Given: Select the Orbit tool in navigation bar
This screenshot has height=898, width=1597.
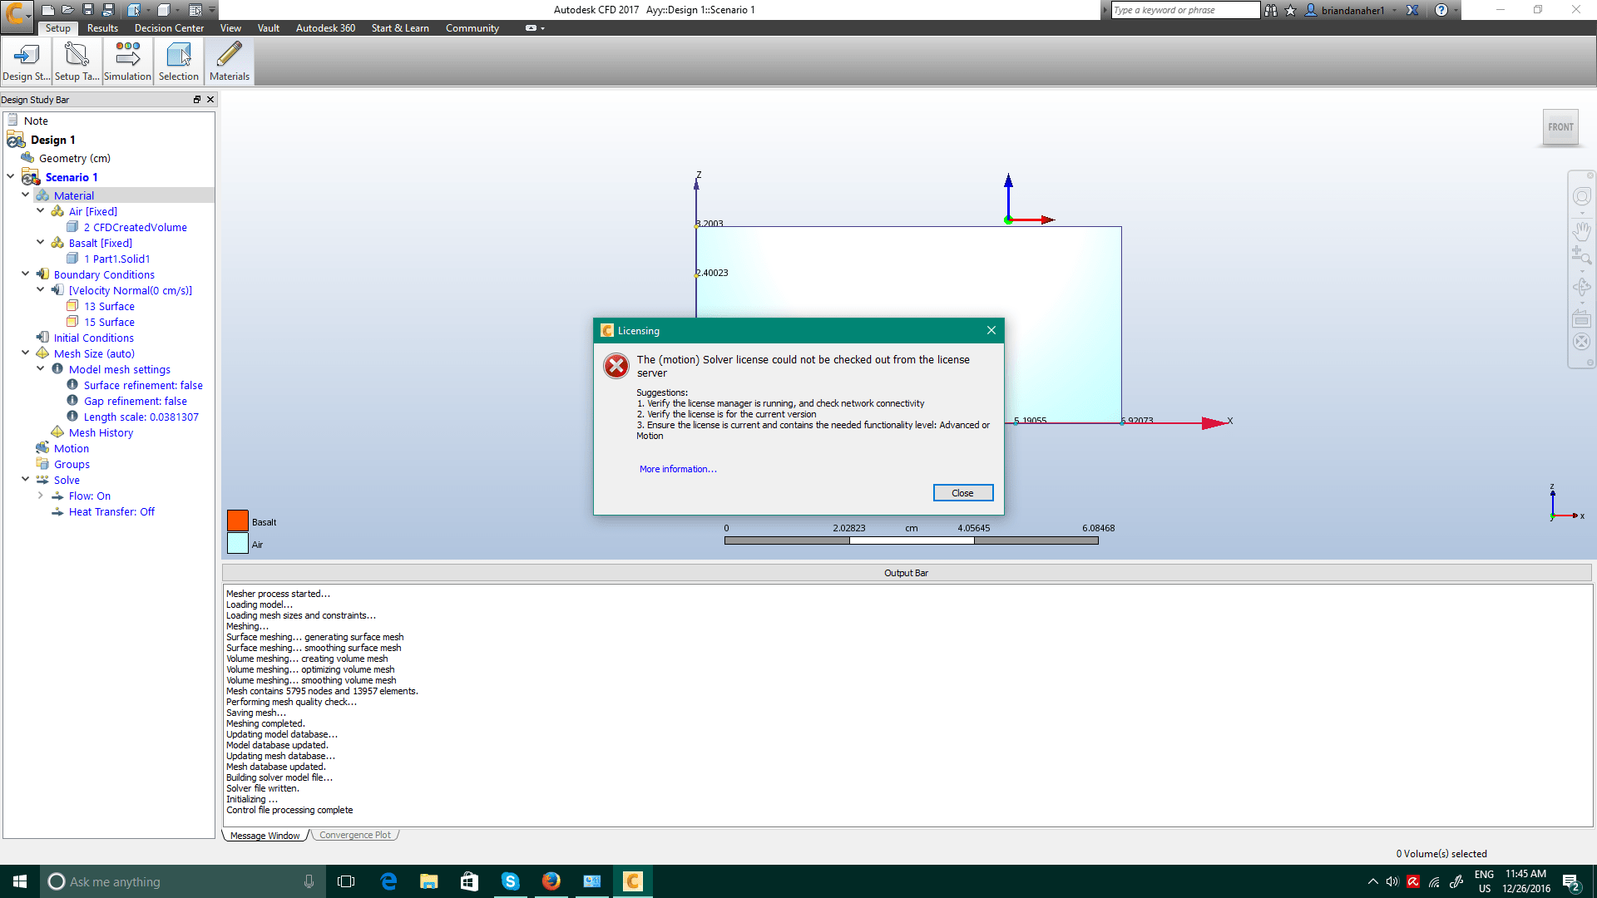Looking at the screenshot, I should click(1581, 287).
